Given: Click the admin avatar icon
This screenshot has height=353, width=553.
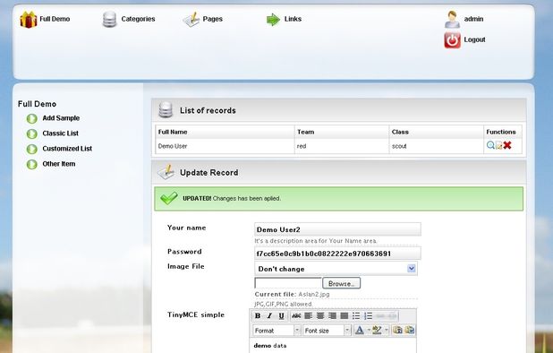Looking at the screenshot, I should coord(452,19).
